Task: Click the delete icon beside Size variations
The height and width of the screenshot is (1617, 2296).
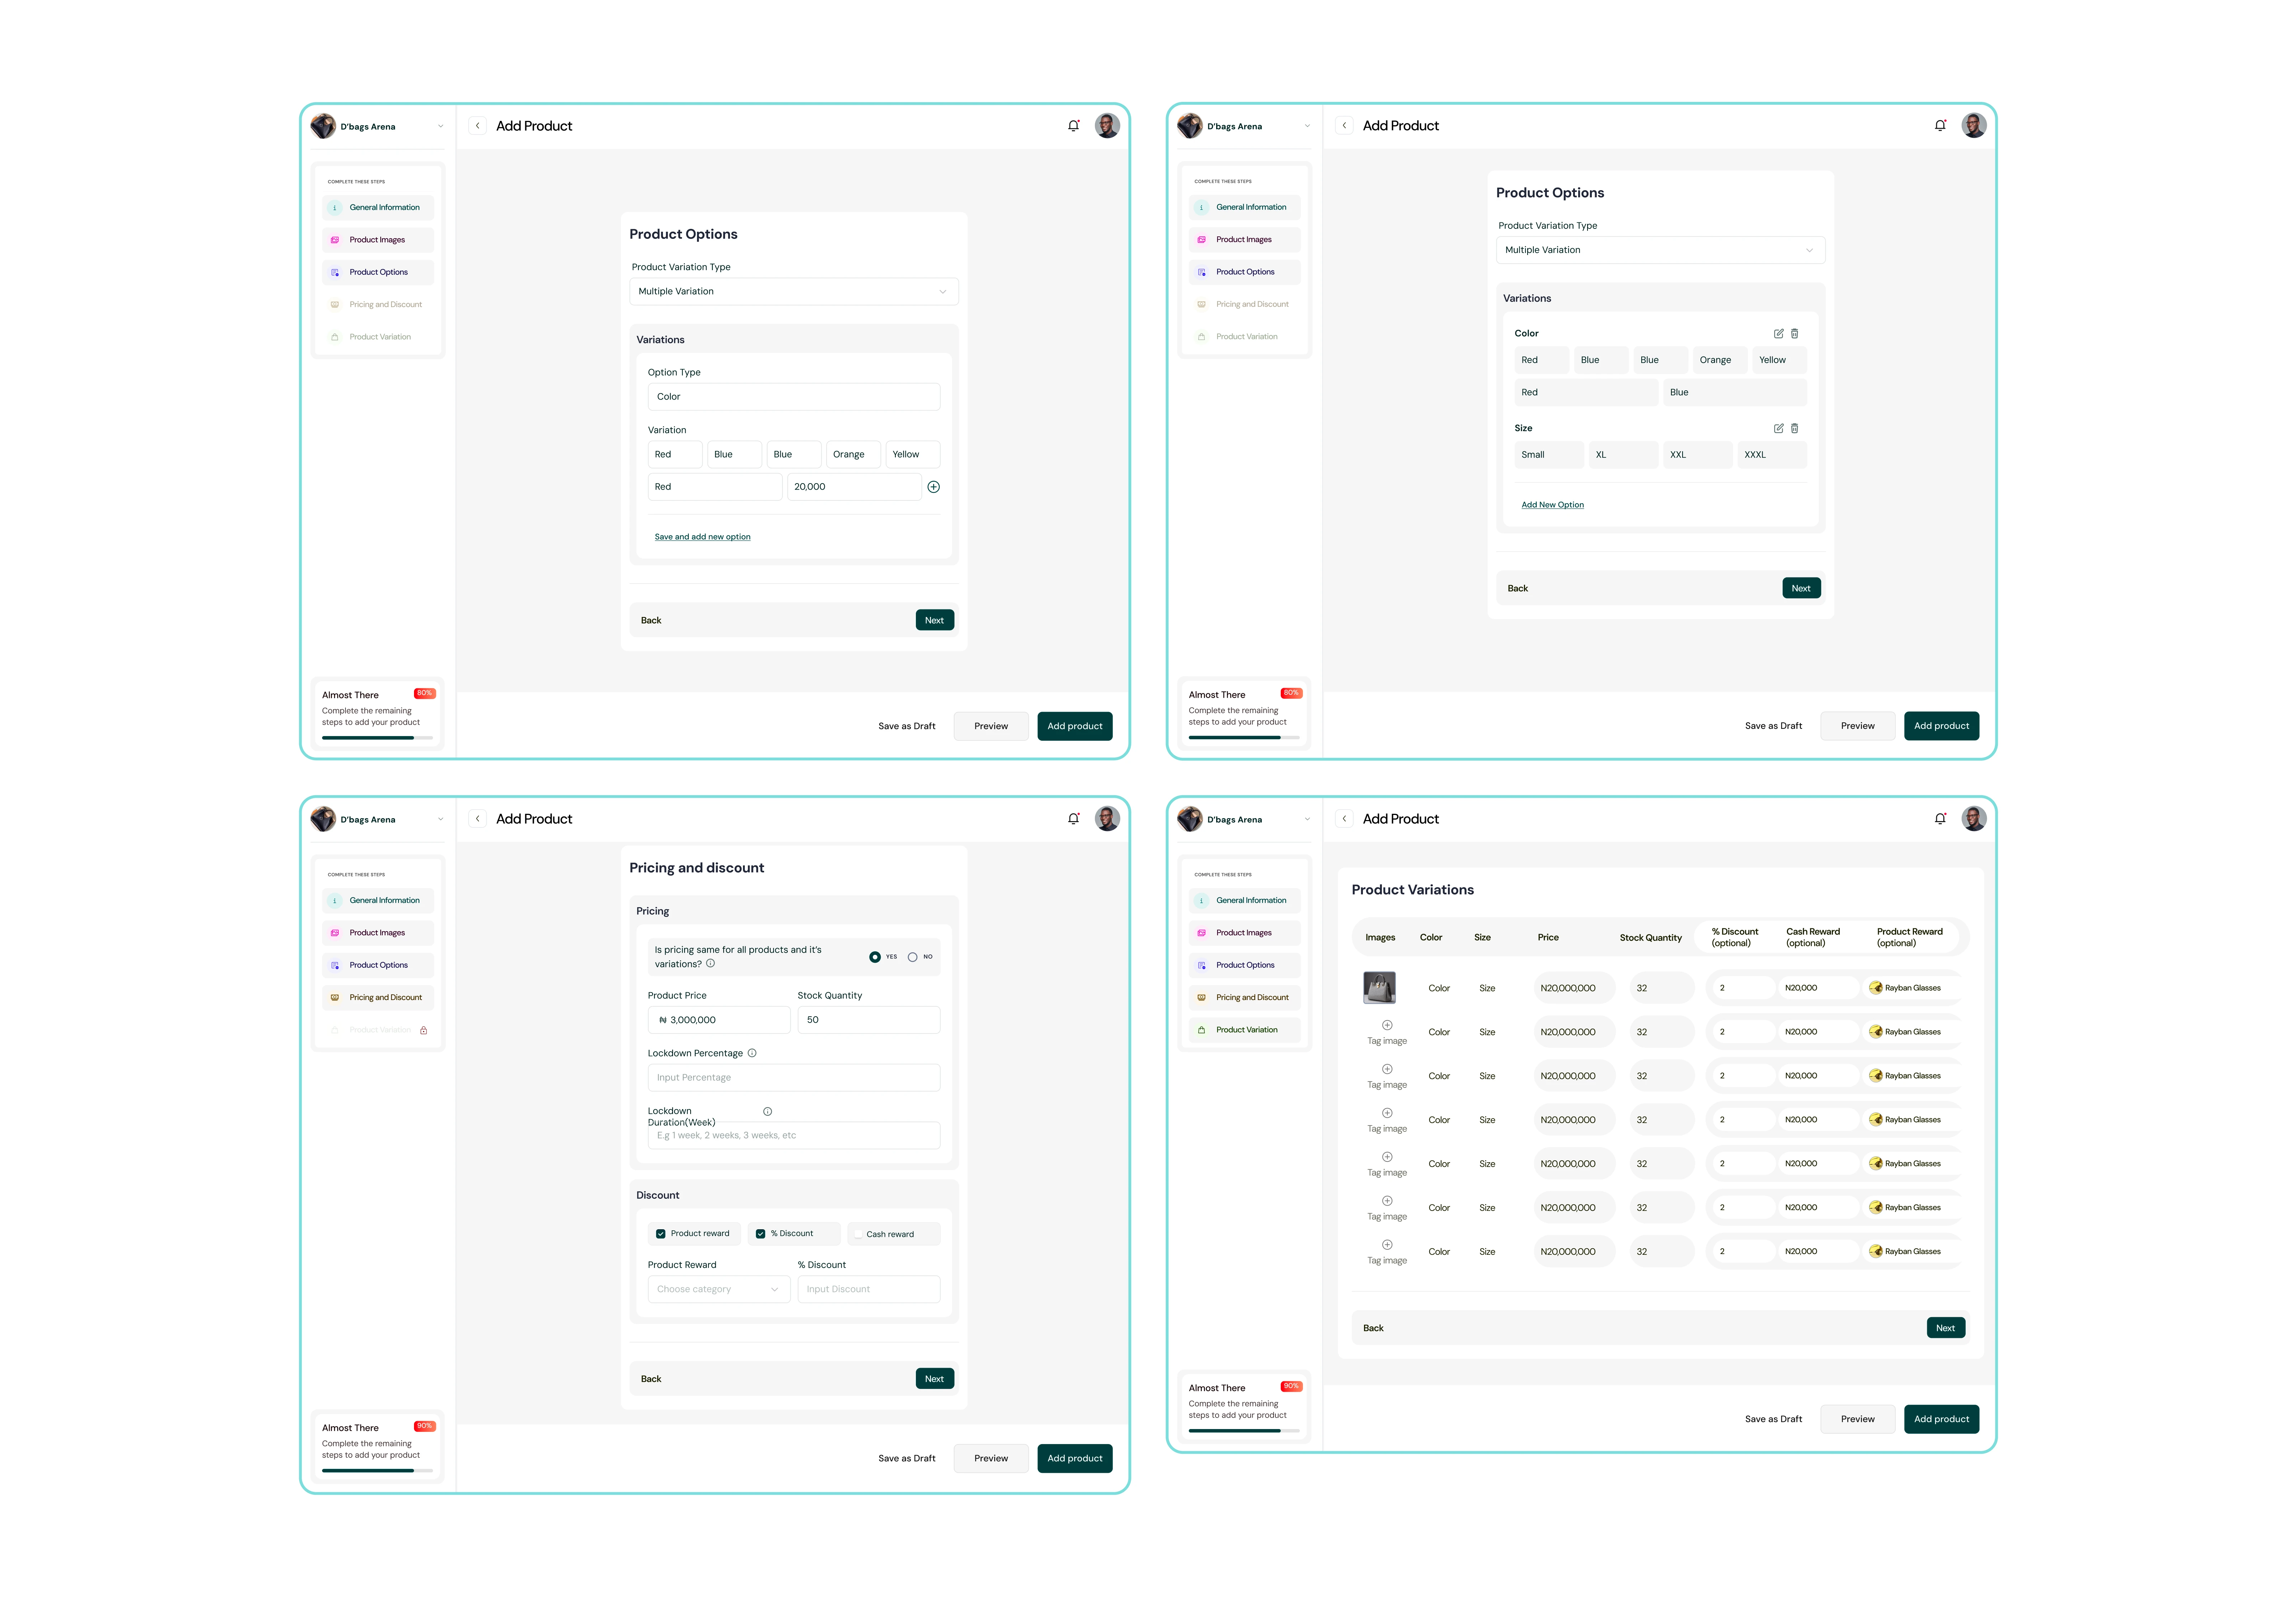Action: (1795, 428)
